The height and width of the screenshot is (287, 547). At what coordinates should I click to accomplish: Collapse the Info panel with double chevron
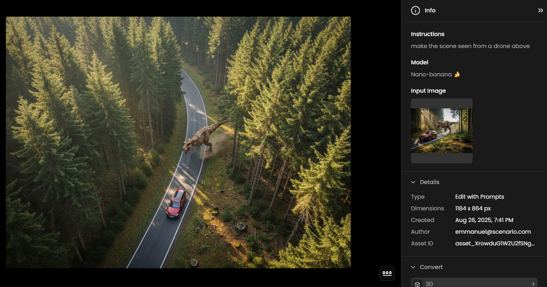click(x=540, y=10)
